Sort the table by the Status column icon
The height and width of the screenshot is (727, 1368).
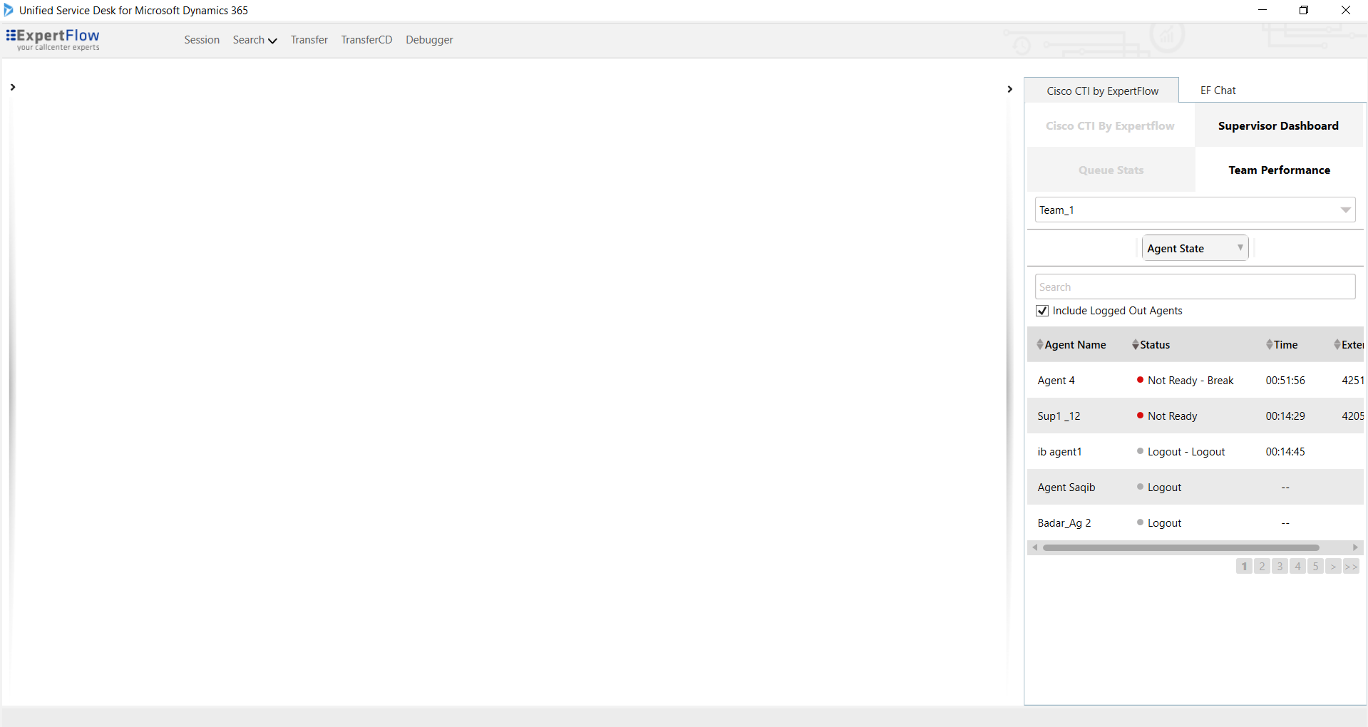click(1136, 344)
